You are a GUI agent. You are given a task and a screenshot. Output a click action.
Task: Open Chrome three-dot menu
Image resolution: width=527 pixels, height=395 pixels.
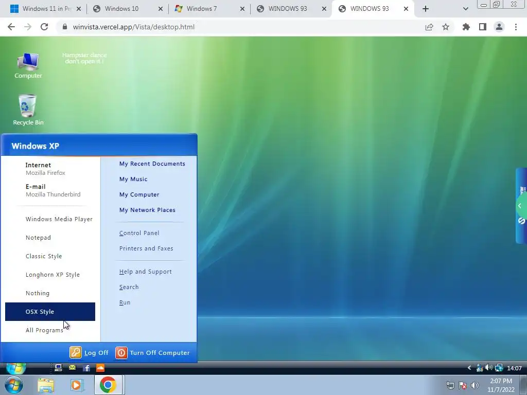click(x=516, y=27)
